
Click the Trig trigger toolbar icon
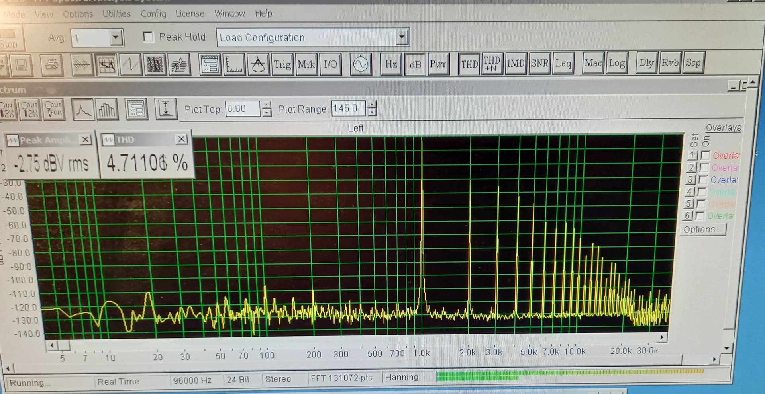(x=282, y=64)
